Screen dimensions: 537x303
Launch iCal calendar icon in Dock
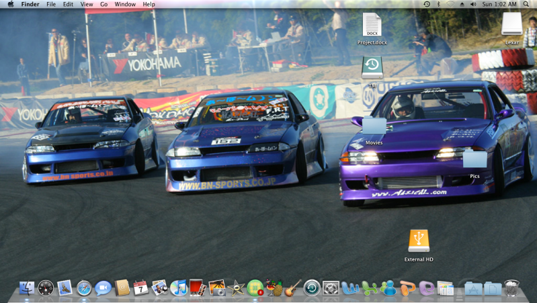(140, 288)
